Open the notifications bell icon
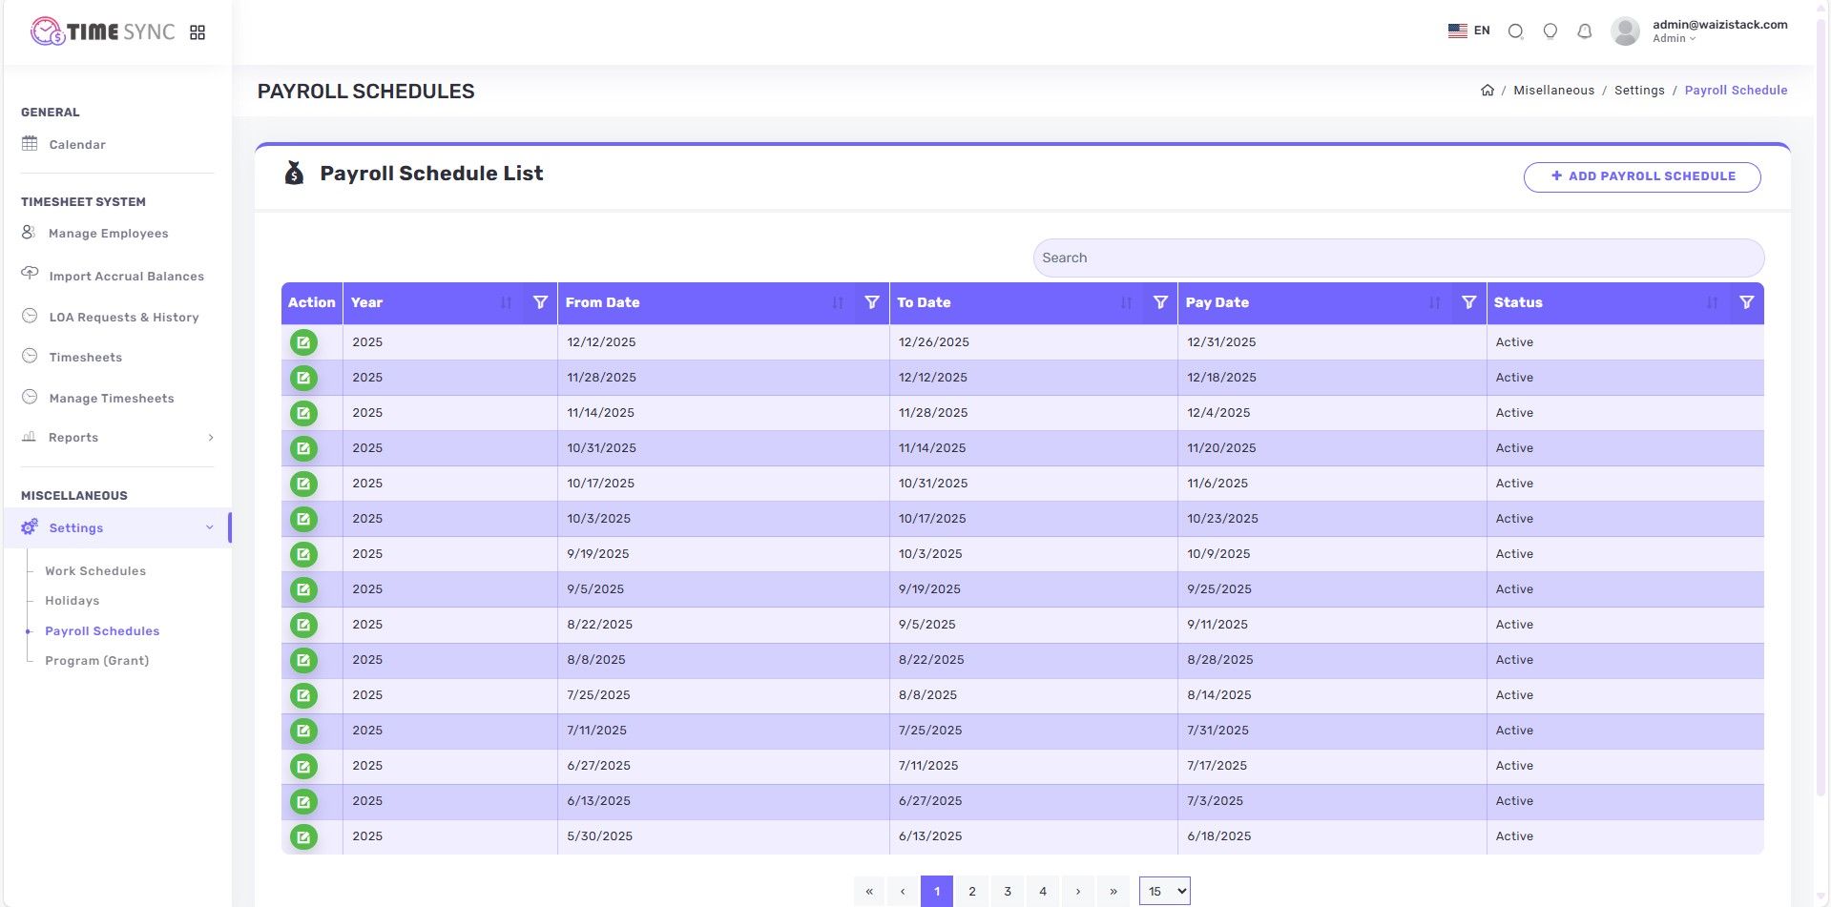This screenshot has height=907, width=1831. pos(1584,31)
